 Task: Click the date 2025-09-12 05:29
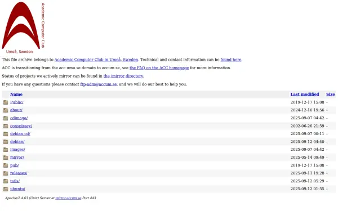point(308,181)
